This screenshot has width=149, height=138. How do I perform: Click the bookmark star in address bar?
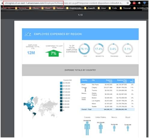point(128,3)
